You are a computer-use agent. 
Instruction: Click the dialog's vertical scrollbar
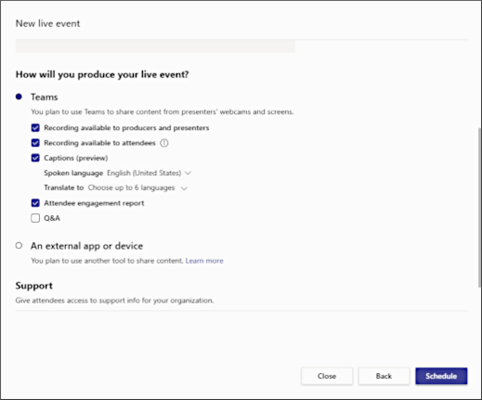pyautogui.click(x=479, y=207)
